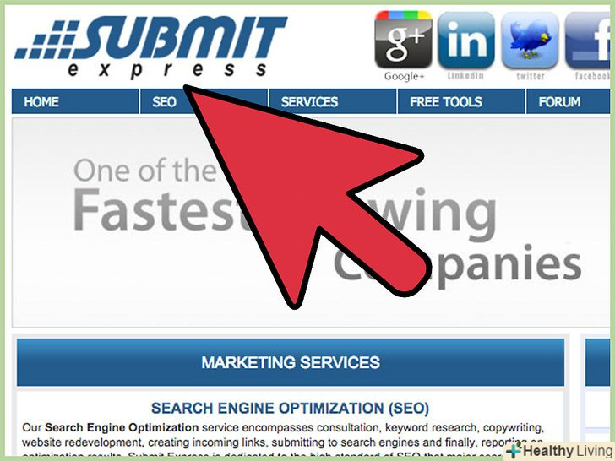615x461 pixels.
Task: Open the Twitter bird icon
Action: (530, 40)
